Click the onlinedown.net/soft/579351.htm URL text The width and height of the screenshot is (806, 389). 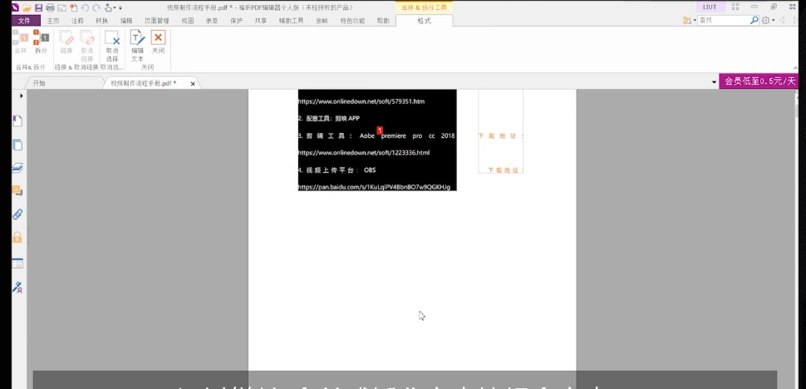tap(361, 101)
